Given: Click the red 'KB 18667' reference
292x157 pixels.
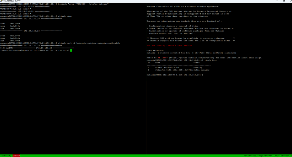Looking at the screenshot, I should click(162, 58).
